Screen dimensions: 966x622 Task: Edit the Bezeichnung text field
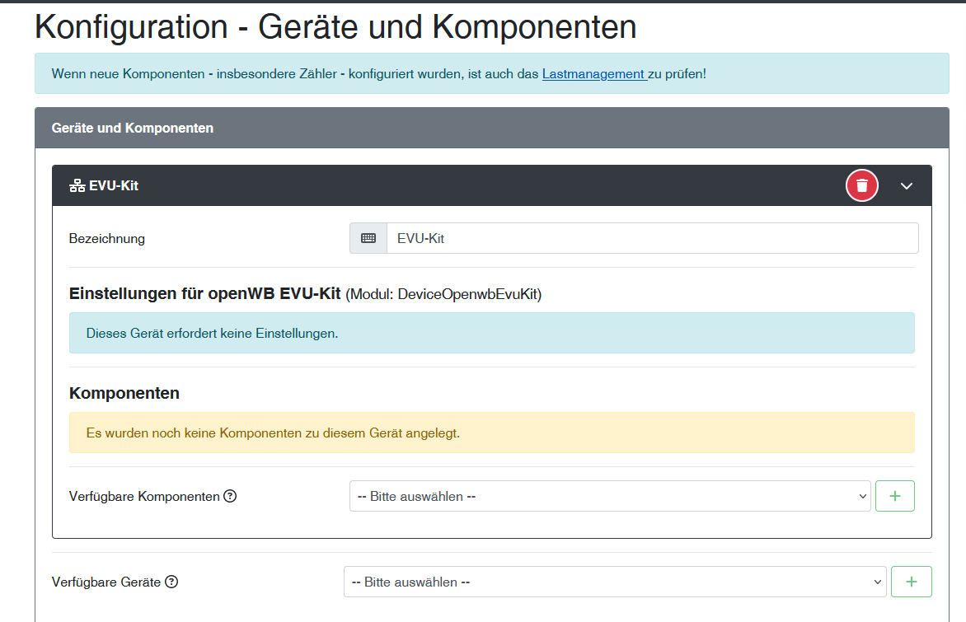coord(651,238)
